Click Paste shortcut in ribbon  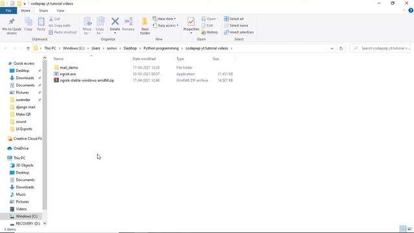[x=63, y=32]
